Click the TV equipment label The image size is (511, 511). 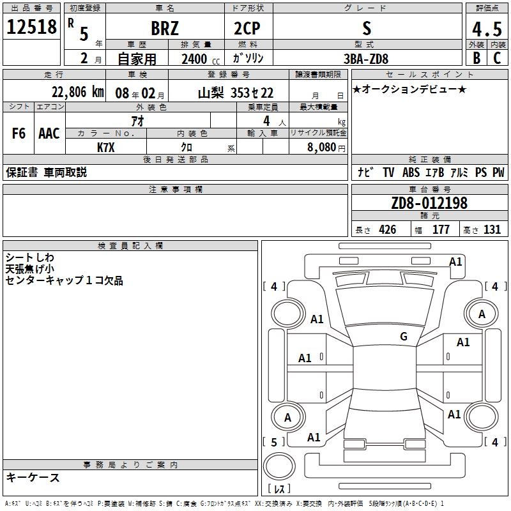click(388, 172)
